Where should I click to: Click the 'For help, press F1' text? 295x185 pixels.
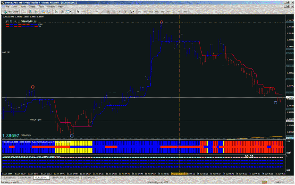pos(10,182)
